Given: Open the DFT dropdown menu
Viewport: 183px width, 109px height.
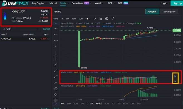Looking at the screenshot, I should (x=111, y=3).
